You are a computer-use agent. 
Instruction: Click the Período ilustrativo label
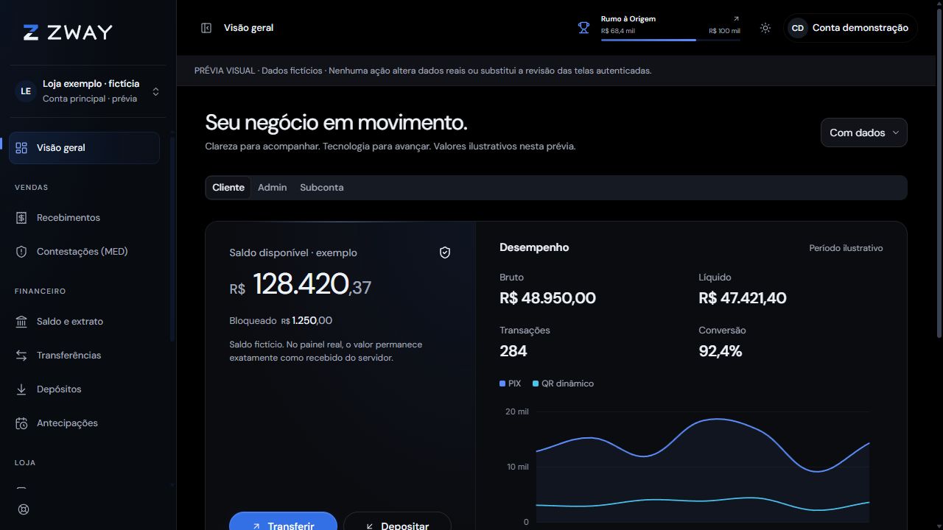coord(846,248)
